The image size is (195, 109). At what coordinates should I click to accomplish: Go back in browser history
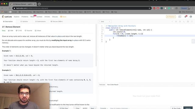click(x=2, y=8)
